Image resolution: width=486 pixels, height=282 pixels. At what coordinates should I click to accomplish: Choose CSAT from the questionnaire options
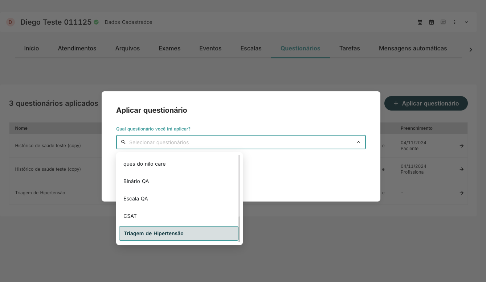point(130,216)
